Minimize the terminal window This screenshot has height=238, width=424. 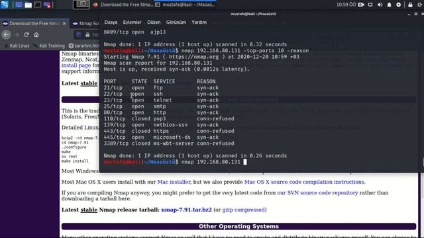point(409,14)
